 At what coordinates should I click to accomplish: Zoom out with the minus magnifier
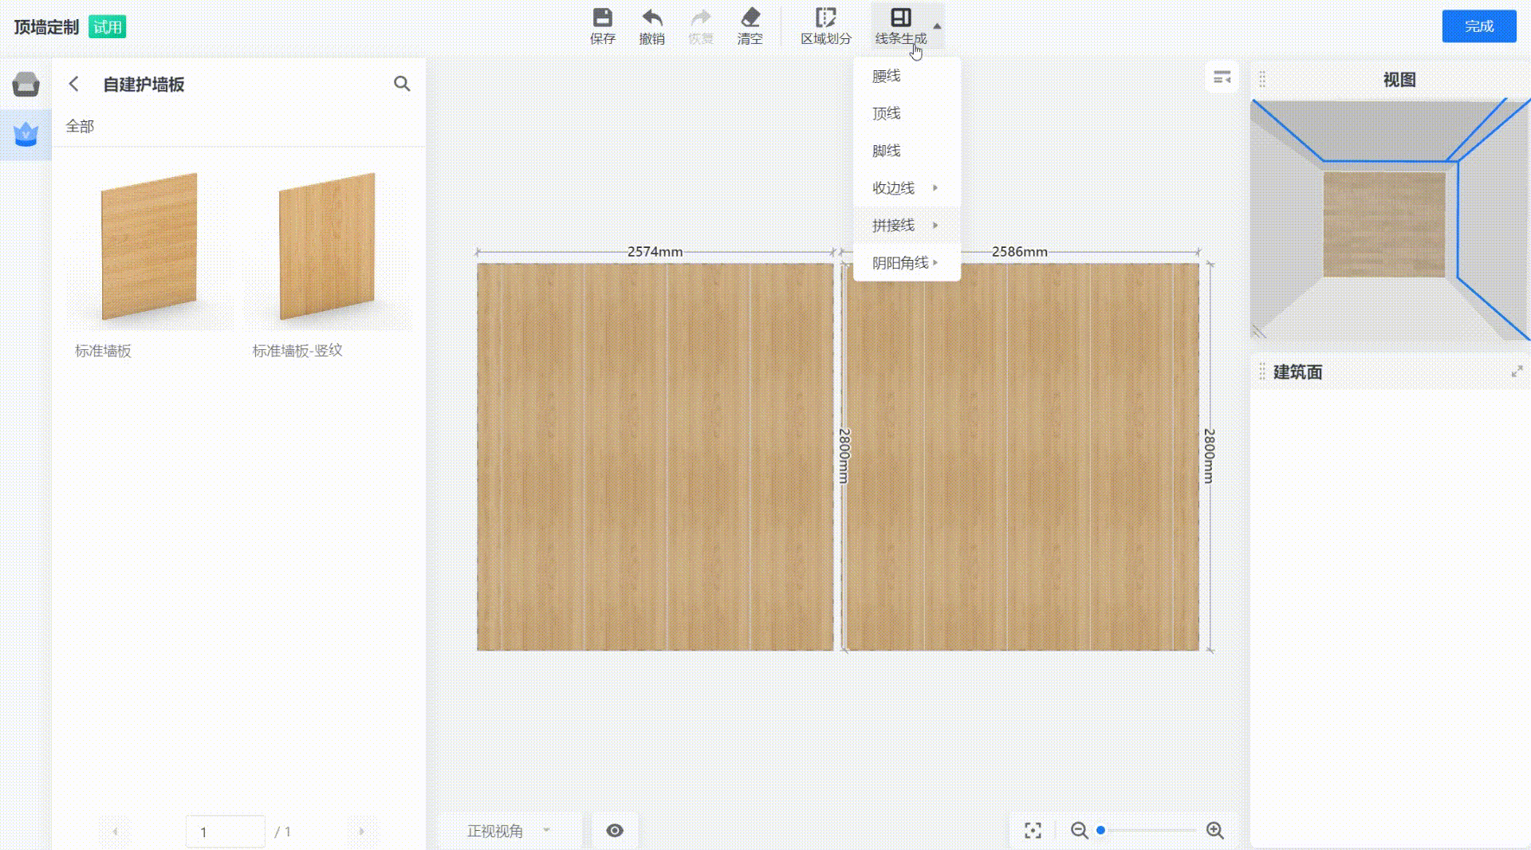[x=1079, y=831]
